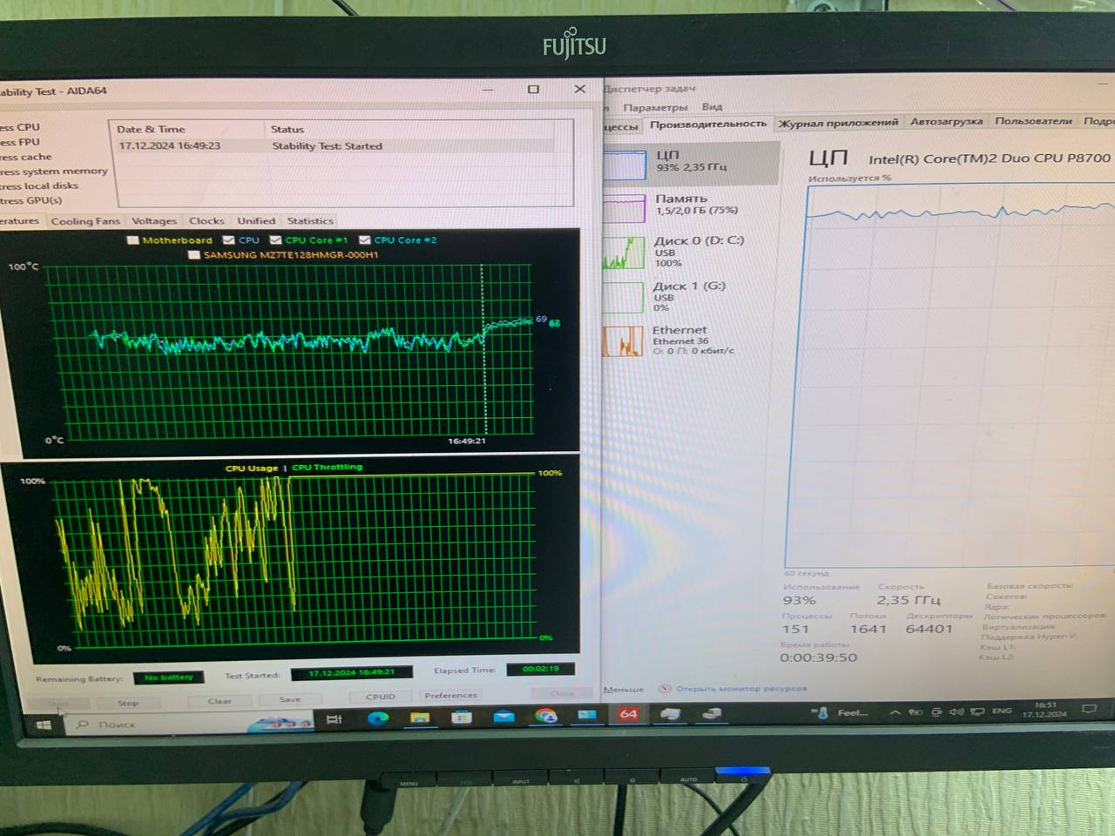1115x836 pixels.
Task: Toggle the CPU Core #2 checkbox
Action: (x=365, y=240)
